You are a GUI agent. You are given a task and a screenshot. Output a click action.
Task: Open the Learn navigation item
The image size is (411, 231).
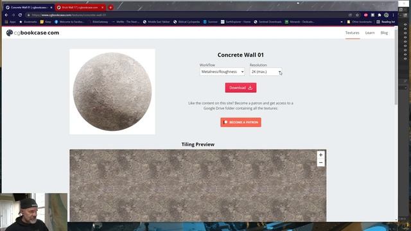coord(370,33)
